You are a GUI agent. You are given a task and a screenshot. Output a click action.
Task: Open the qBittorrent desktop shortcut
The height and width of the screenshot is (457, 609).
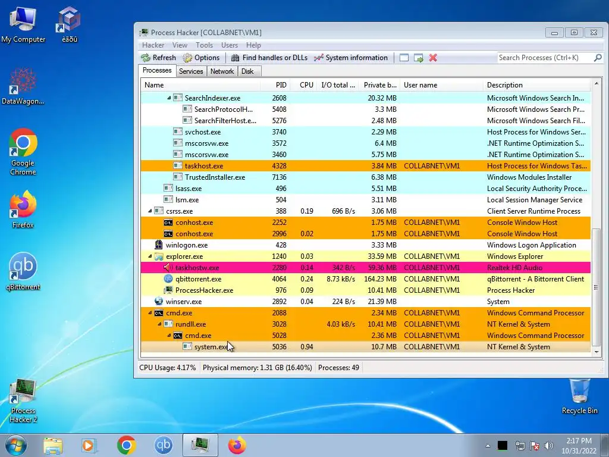pos(23,271)
